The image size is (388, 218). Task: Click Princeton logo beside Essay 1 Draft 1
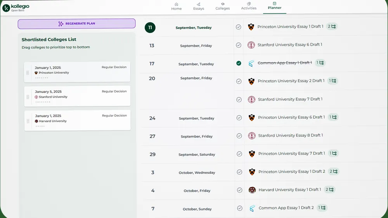[x=251, y=27]
